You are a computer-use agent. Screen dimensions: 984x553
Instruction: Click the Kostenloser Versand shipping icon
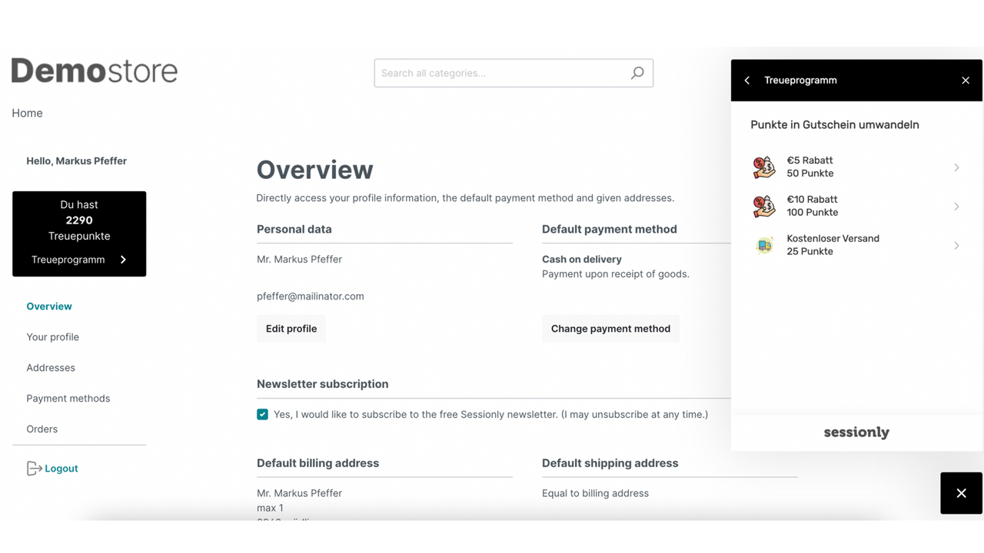[x=764, y=245]
